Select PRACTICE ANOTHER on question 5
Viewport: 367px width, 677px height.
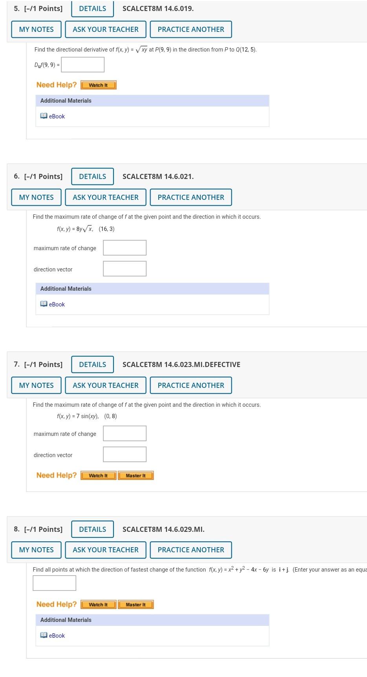191,29
